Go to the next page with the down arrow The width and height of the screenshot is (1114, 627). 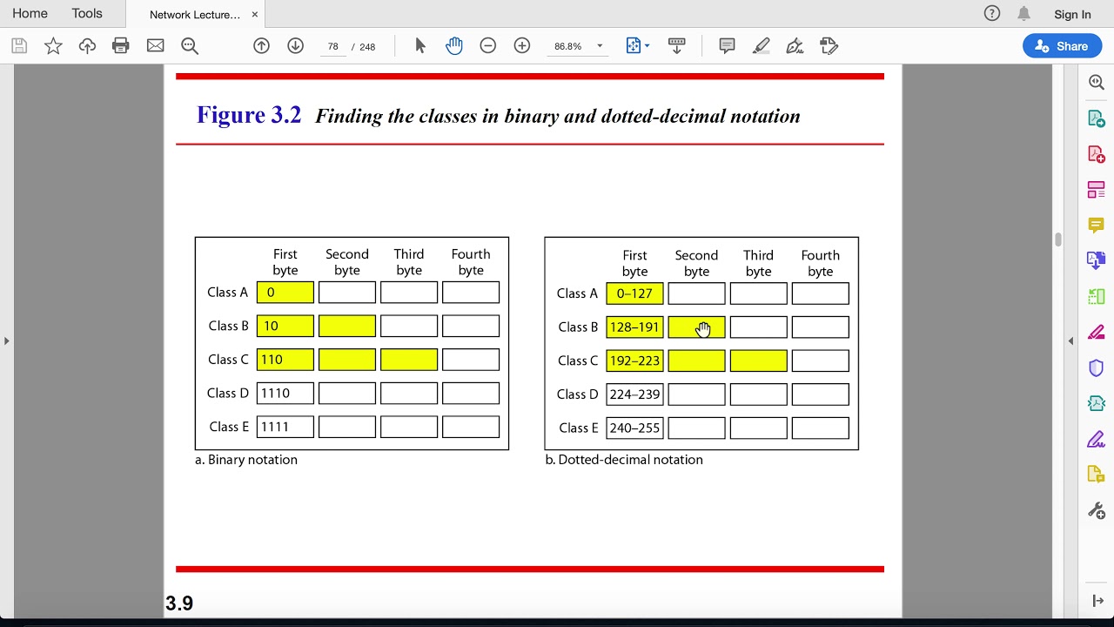coord(296,46)
